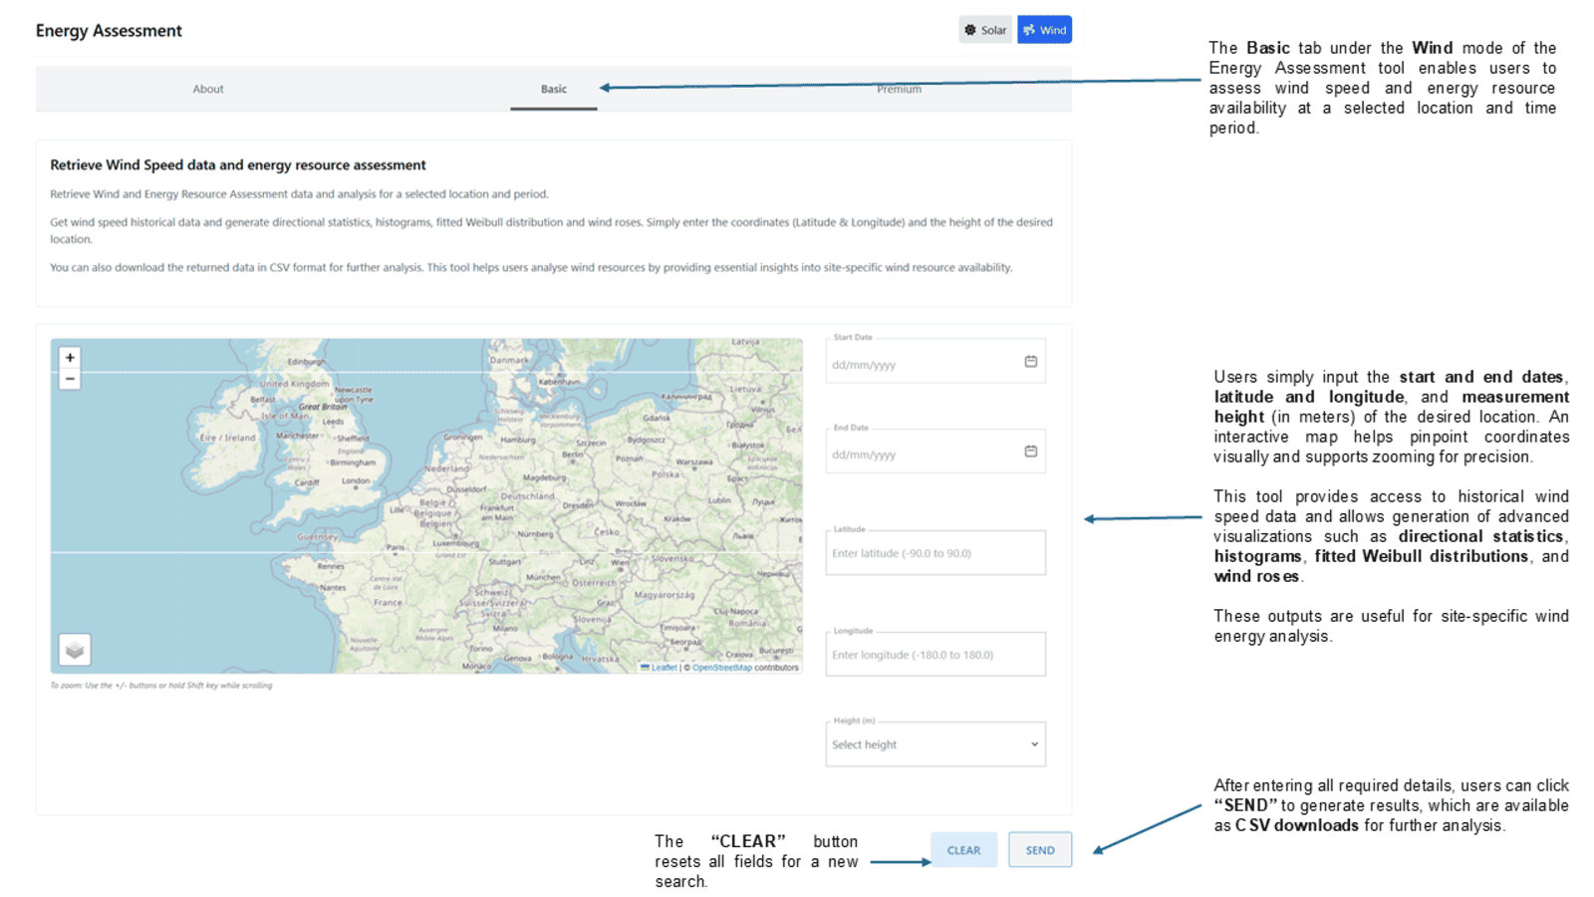Open the Leaflet link
This screenshot has height=897, width=1594.
click(659, 668)
